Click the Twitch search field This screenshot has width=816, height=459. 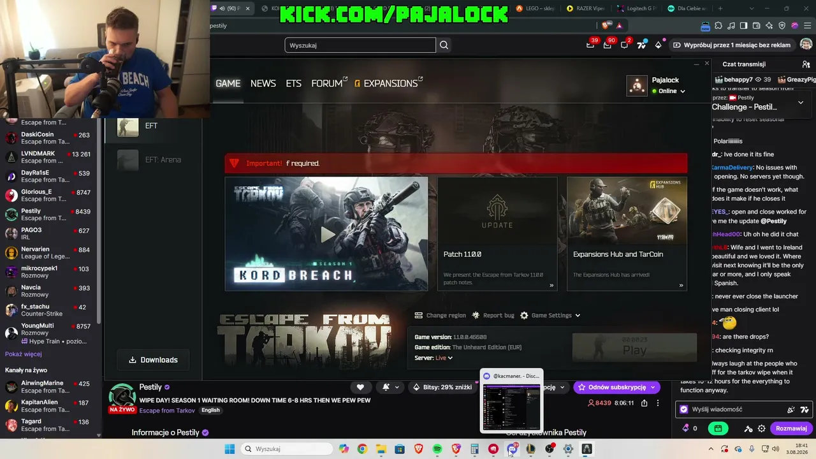[x=360, y=45]
